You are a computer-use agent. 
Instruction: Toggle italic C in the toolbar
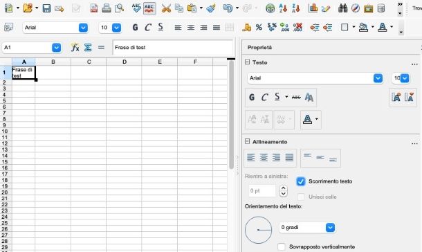[148, 27]
